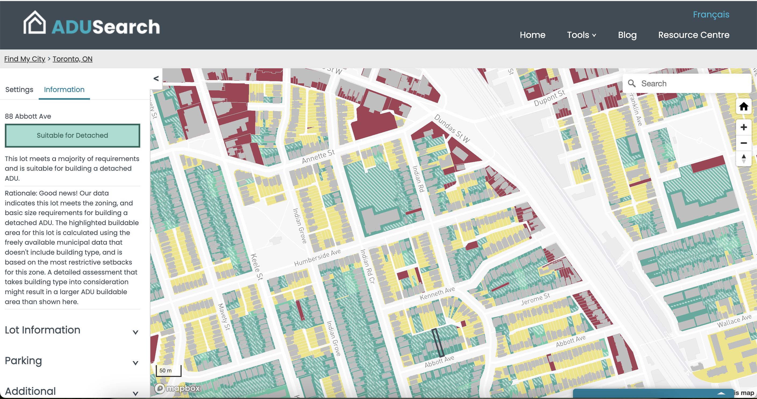Zoom in with the plus icon
The image size is (757, 399).
click(744, 127)
